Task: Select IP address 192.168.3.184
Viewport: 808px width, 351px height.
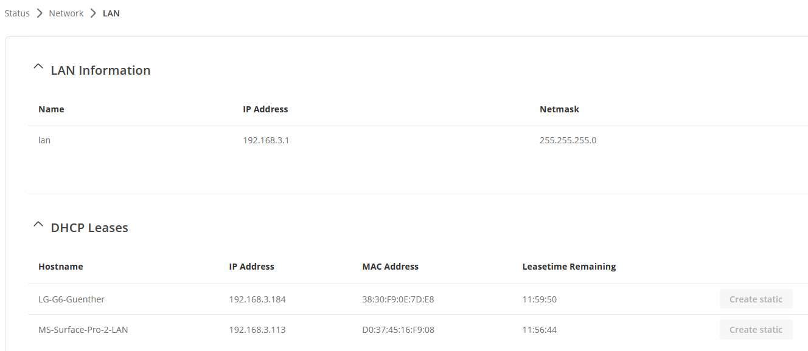Action: pyautogui.click(x=257, y=299)
